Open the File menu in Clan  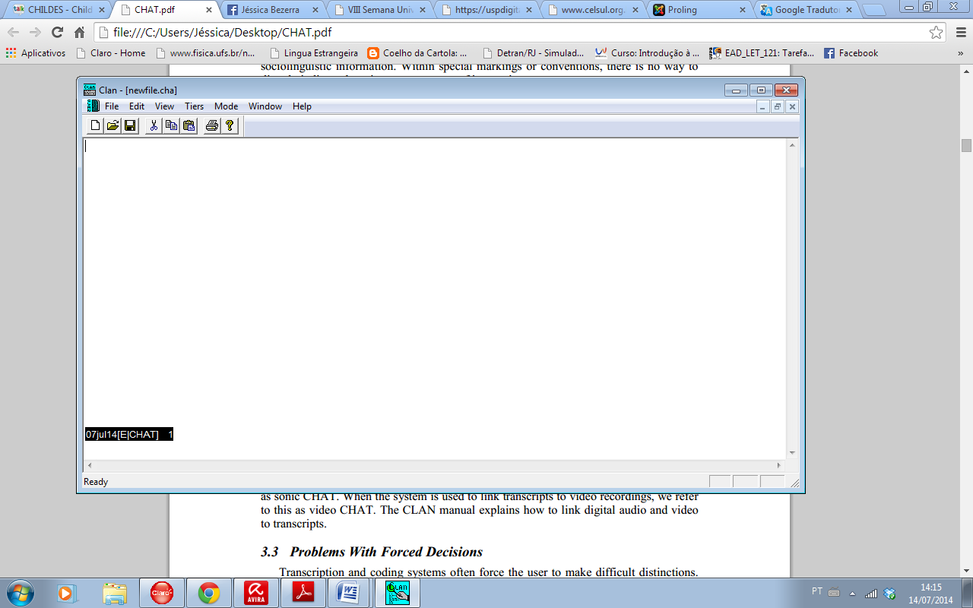(x=112, y=106)
